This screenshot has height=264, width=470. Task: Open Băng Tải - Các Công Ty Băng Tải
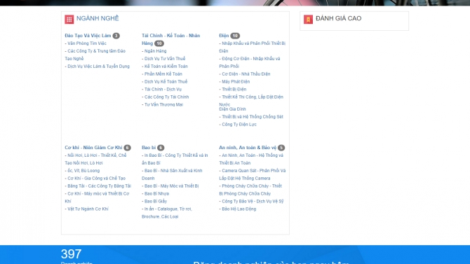coord(99,186)
